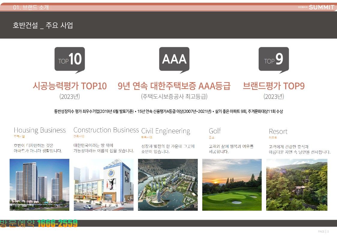Click the 'Golf' heading
The image size is (337, 238).
click(x=215, y=131)
